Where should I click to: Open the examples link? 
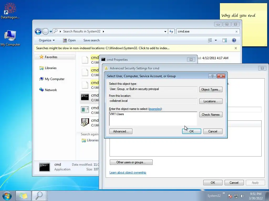155,109
